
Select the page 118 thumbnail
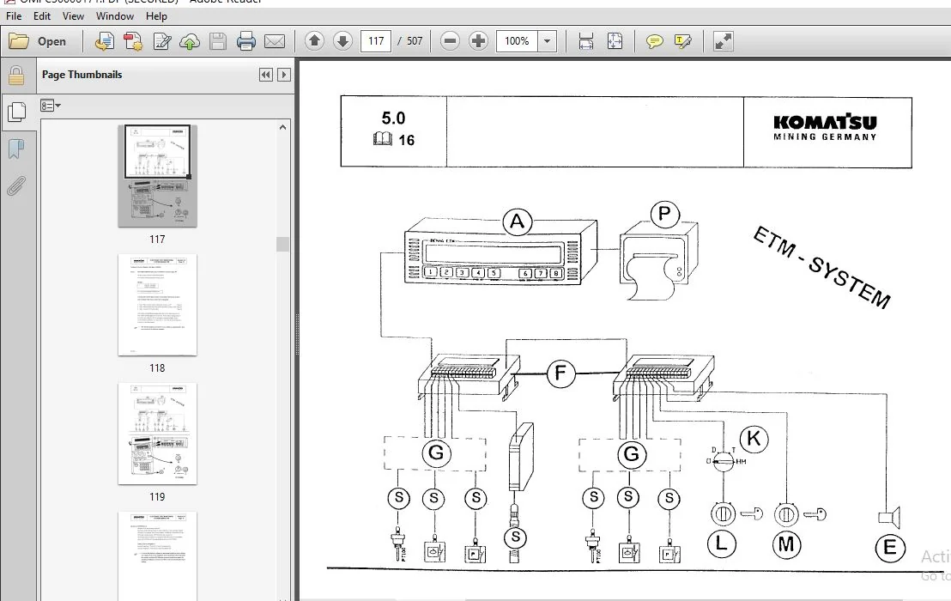click(x=158, y=305)
